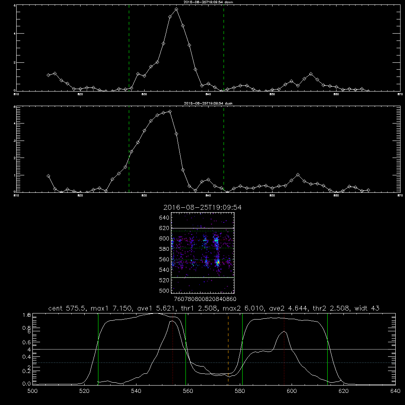Click the dotted horizontal threshold line in bottom plot
This screenshot has width=405, height=405.
click(214, 362)
